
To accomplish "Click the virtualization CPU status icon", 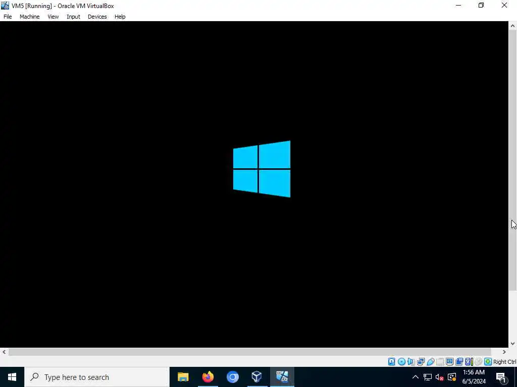I will [469, 362].
